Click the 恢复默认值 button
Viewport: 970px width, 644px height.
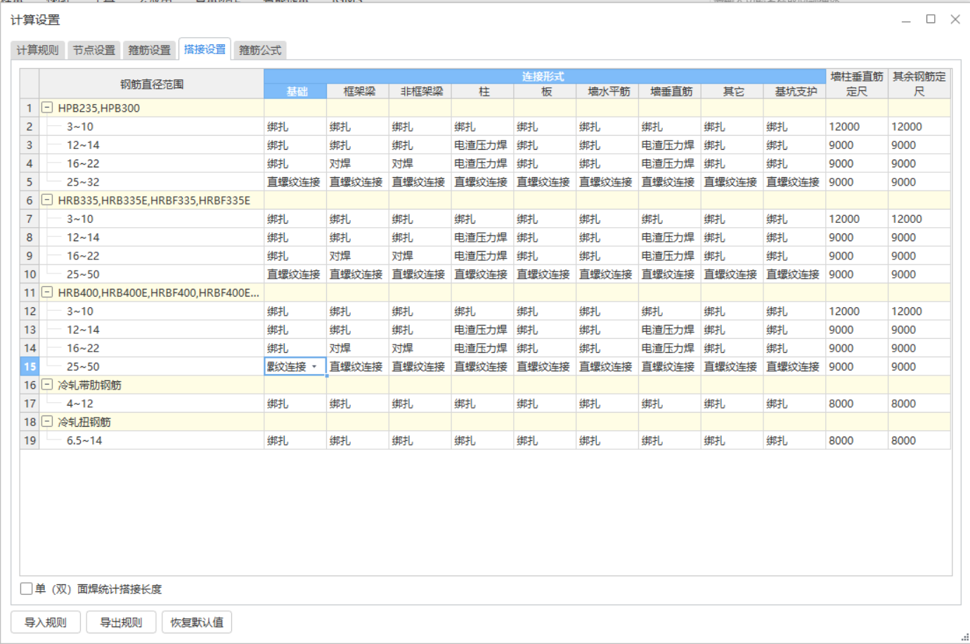[x=197, y=622]
